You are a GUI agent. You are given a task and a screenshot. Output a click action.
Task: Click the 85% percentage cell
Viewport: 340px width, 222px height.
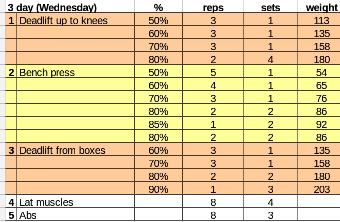[x=158, y=125]
